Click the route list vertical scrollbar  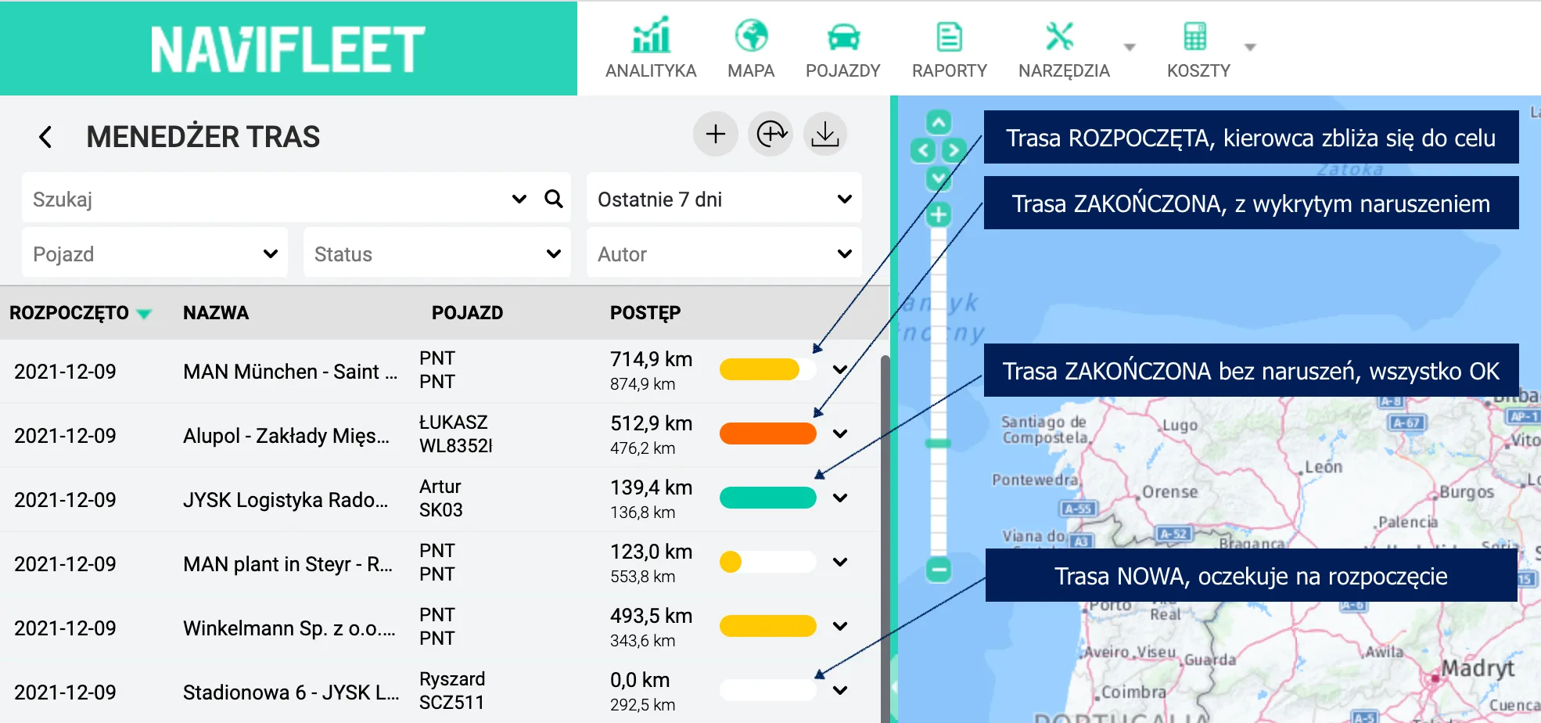pyautogui.click(x=885, y=539)
